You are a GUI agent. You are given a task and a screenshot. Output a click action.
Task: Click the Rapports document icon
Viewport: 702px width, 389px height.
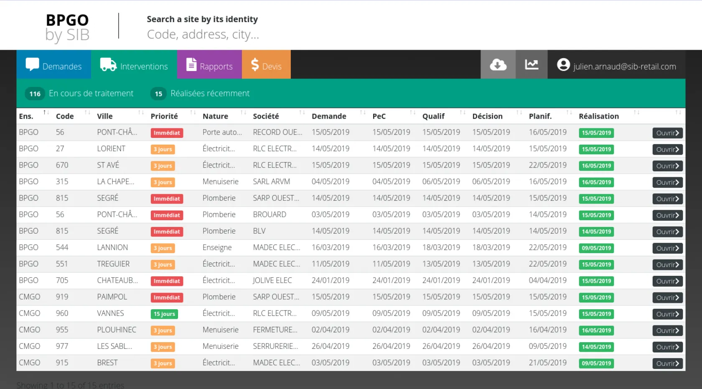click(191, 65)
